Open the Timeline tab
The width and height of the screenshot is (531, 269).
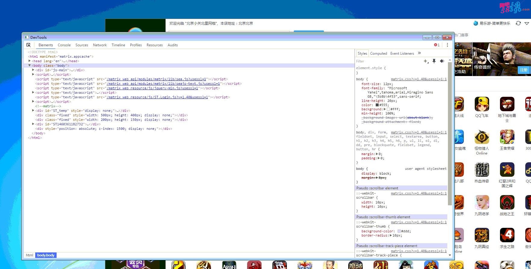(118, 45)
